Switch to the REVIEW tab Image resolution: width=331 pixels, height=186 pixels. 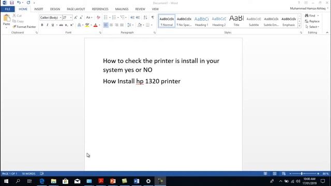point(140,9)
